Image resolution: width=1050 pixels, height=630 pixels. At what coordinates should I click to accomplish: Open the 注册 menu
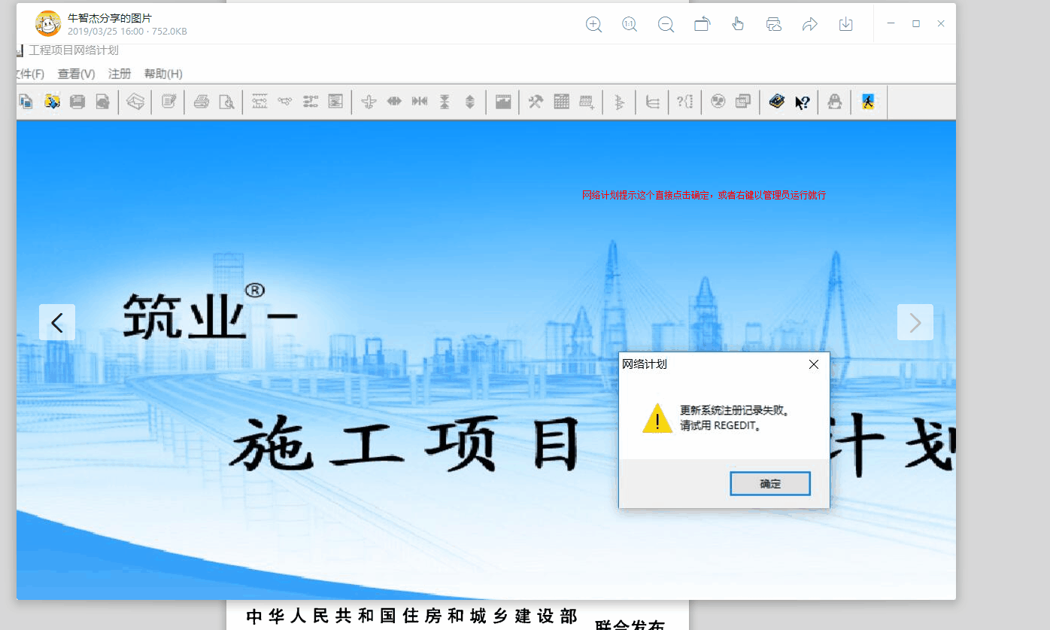[120, 74]
